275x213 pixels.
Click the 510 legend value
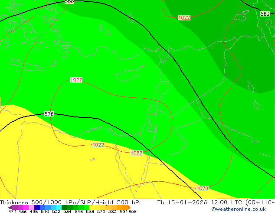[x=45, y=211]
